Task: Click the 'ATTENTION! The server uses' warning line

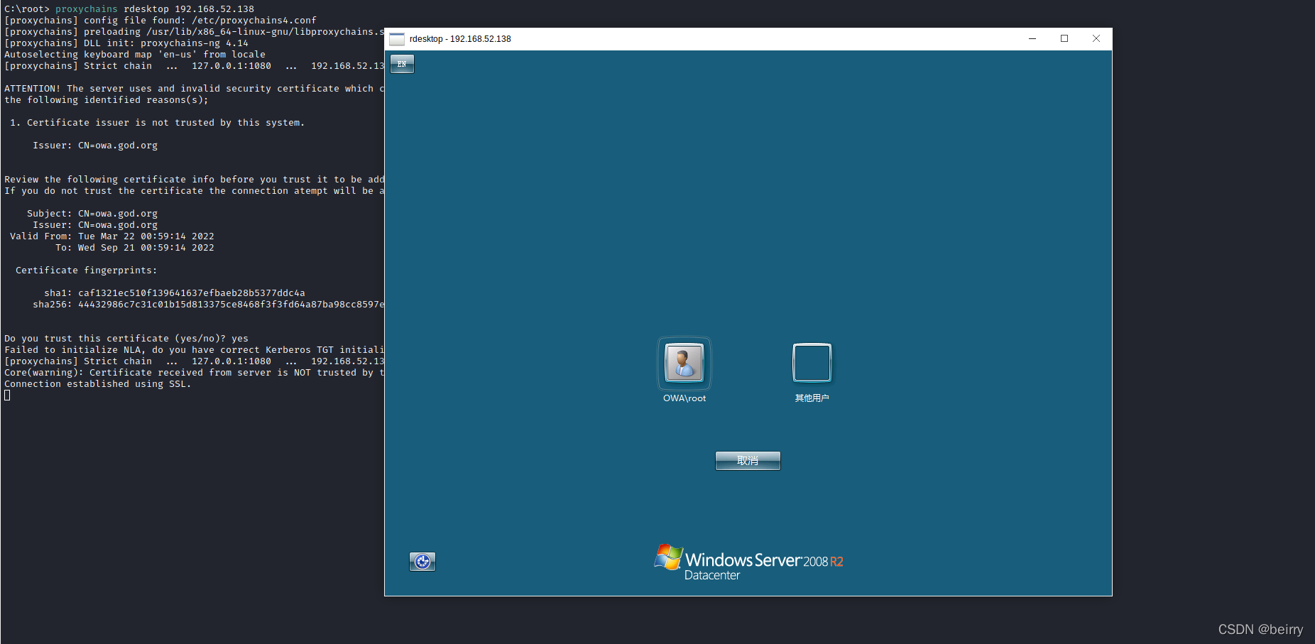Action: point(195,89)
